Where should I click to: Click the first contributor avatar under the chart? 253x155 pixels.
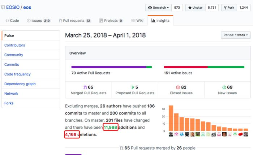(x=171, y=134)
